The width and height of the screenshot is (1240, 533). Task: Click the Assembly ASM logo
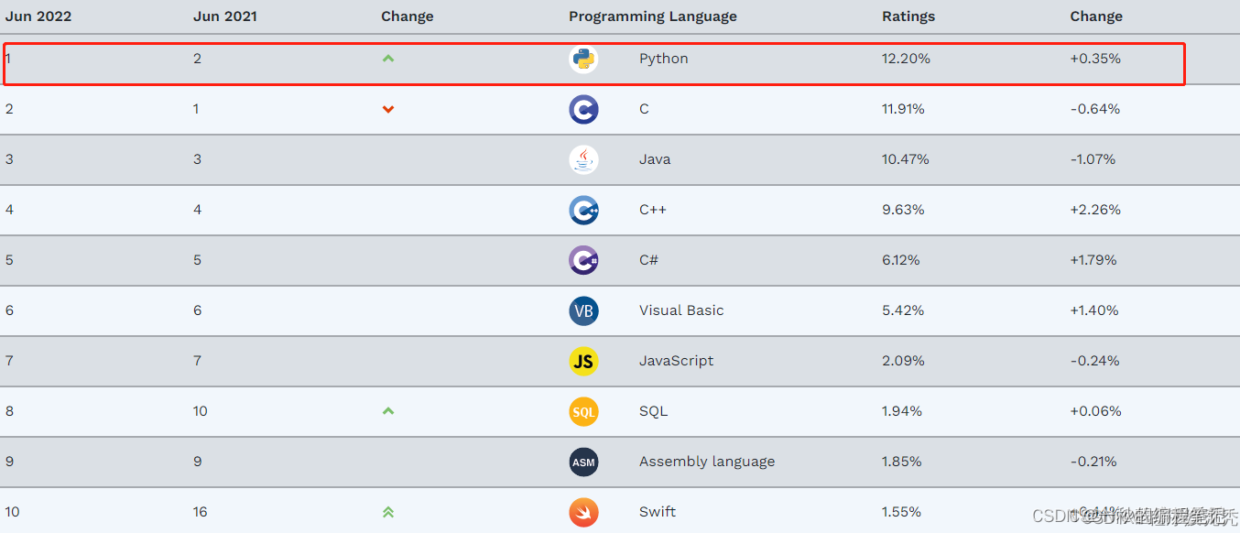[x=583, y=462]
